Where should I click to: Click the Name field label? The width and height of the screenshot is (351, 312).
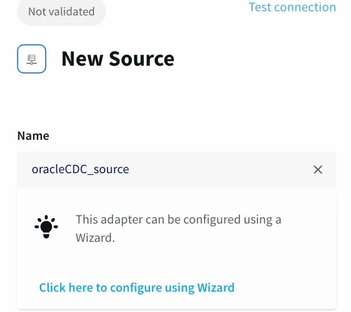tap(33, 136)
